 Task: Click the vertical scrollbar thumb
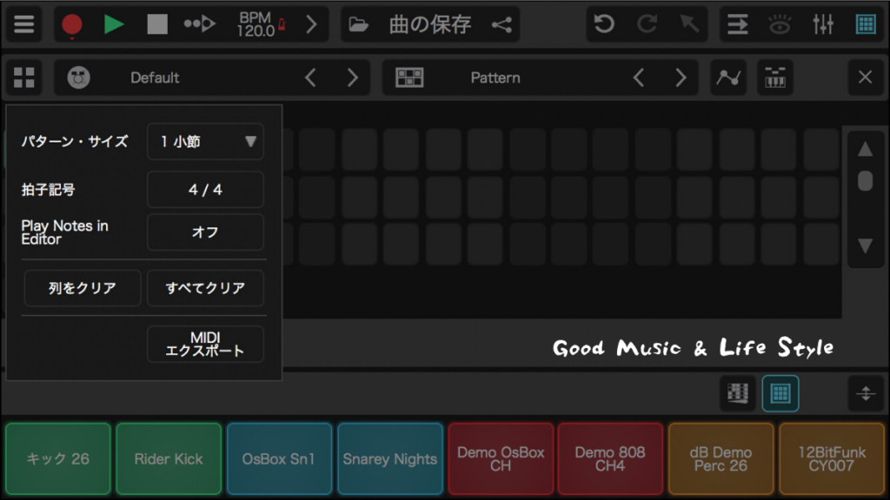click(865, 181)
